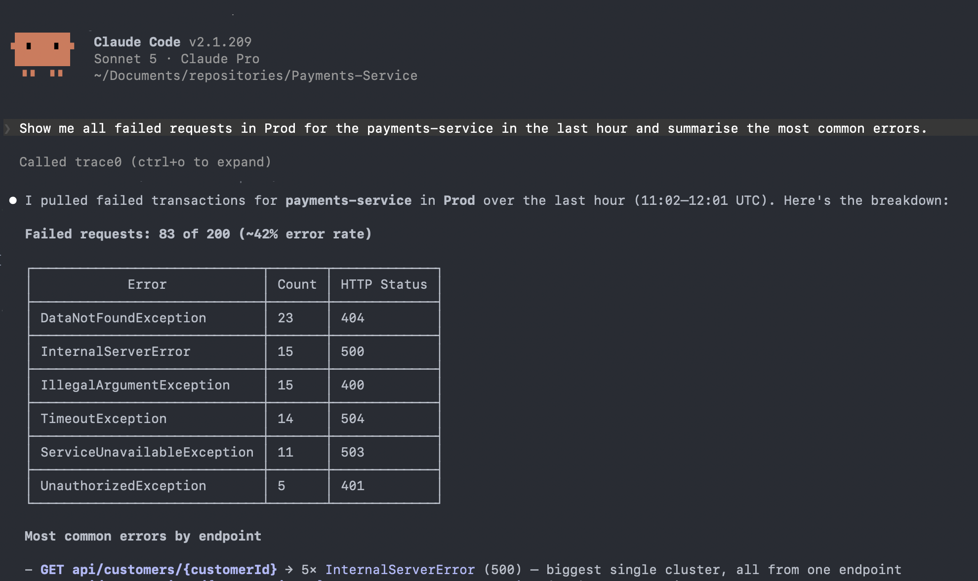
Task: Click the 'Most common errors by endpoint' heading
Action: 143,537
